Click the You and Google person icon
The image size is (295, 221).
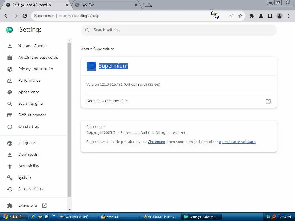tap(10, 46)
